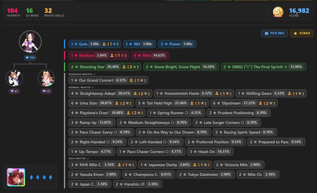Select the main character portrait with 104 affinity
Screen dimensions: 317x193
(x=30, y=42)
